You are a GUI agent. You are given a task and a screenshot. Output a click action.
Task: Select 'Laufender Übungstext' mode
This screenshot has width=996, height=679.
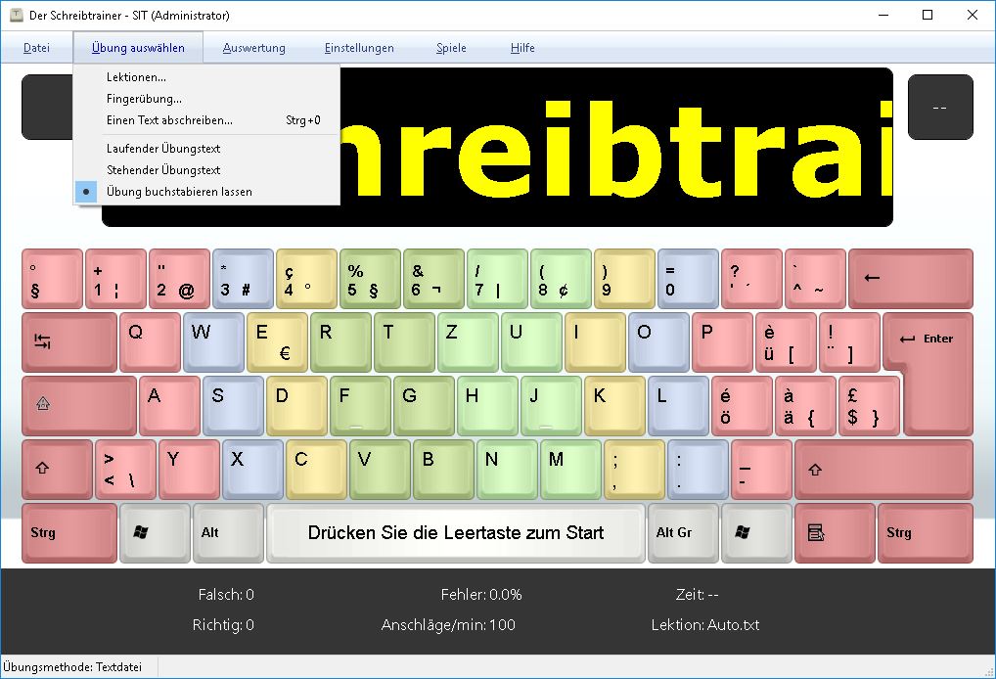click(163, 149)
